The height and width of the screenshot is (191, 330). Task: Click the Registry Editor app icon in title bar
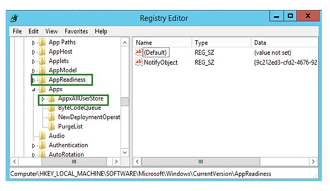tap(14, 18)
